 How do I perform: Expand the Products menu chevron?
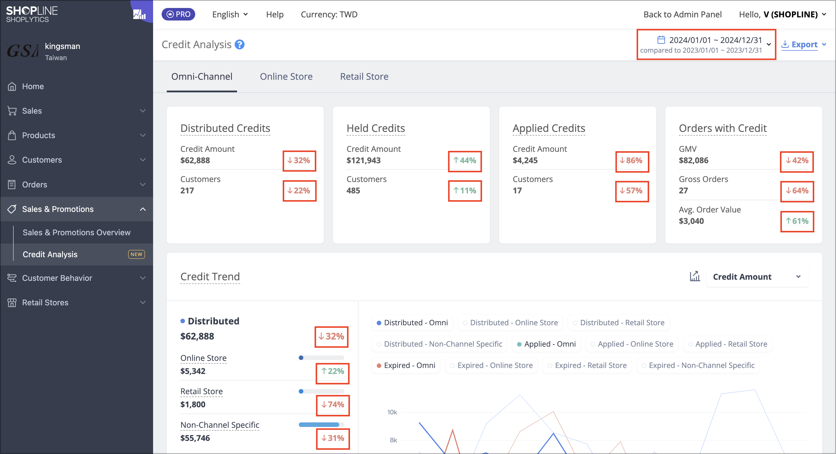(143, 135)
